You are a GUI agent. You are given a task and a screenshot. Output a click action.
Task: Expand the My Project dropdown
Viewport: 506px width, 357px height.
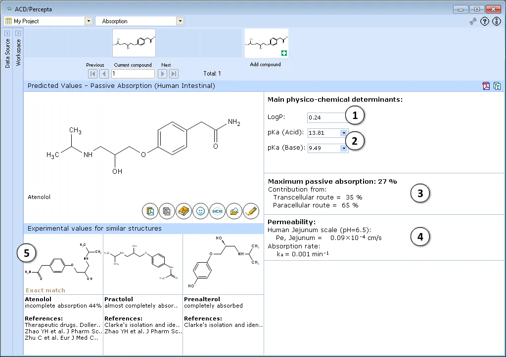(89, 21)
